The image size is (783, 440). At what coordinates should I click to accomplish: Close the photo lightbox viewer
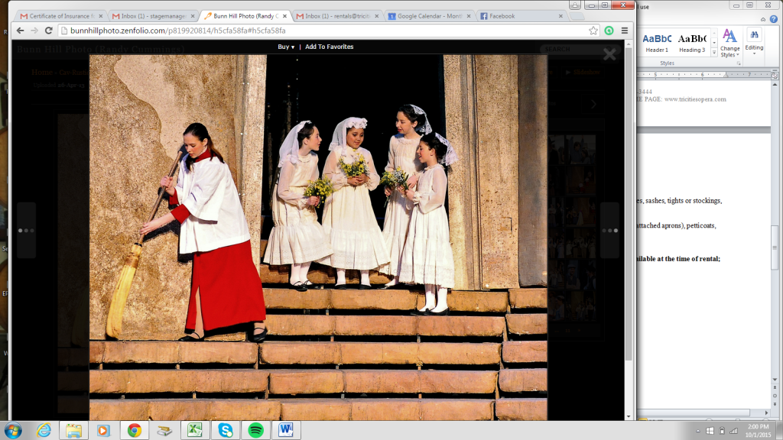tap(609, 54)
